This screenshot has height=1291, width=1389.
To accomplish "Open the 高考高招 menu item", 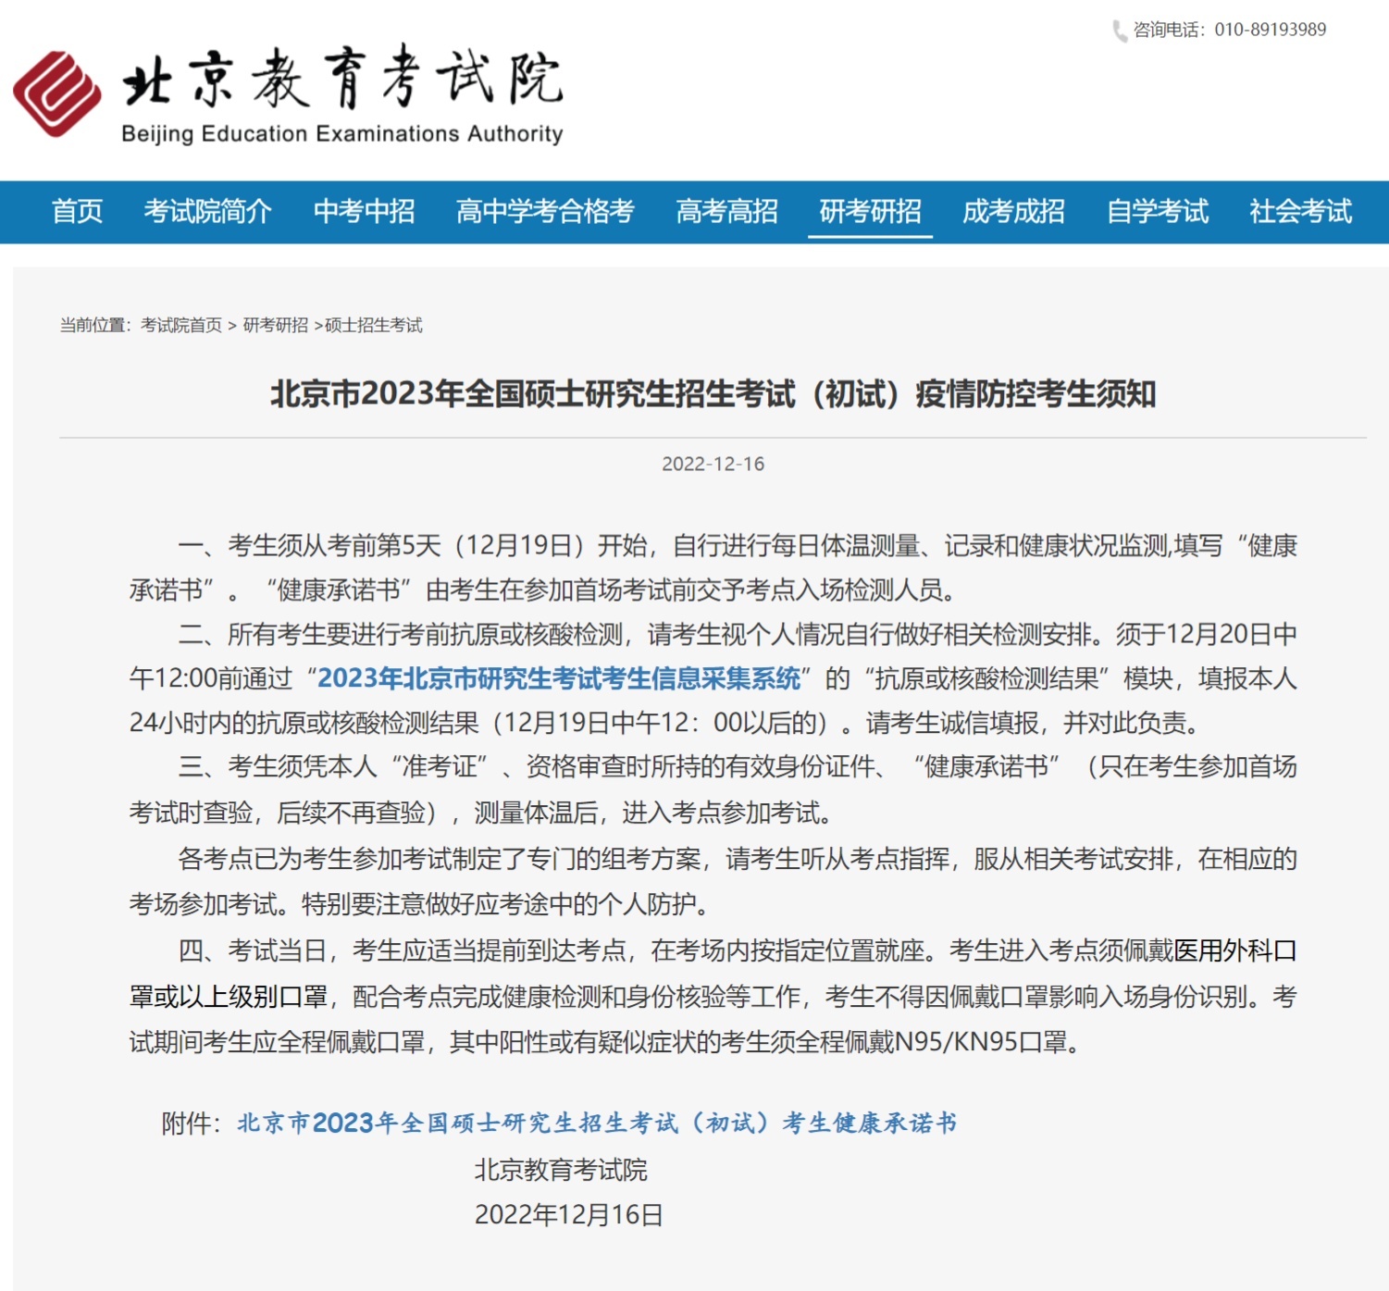I will coord(726,212).
